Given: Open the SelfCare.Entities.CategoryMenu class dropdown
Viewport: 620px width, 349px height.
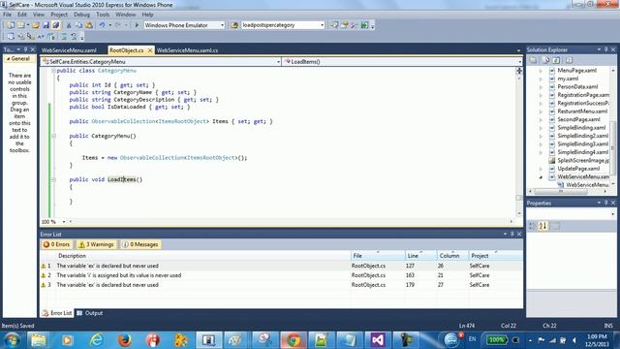Looking at the screenshot, I should [x=278, y=62].
